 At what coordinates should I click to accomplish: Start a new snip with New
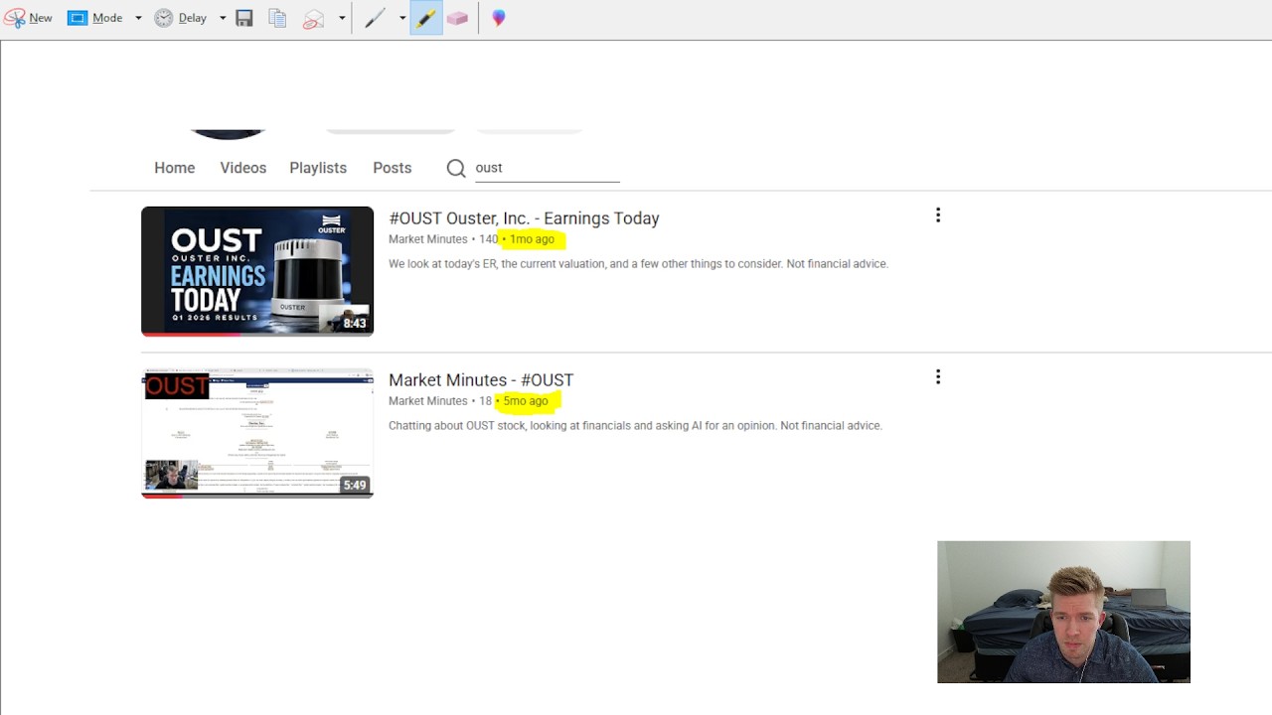[28, 18]
